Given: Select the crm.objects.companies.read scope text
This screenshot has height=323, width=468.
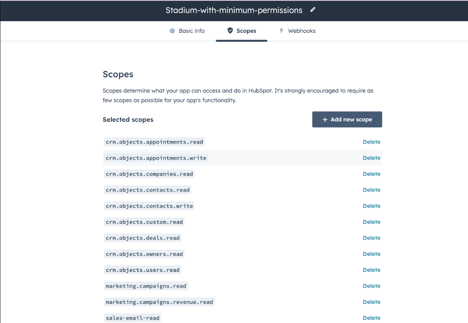Looking at the screenshot, I should coord(149,174).
